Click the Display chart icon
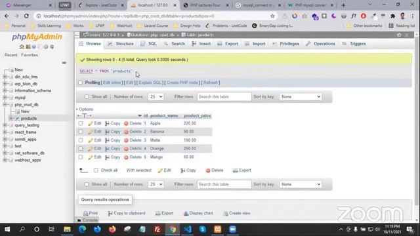The height and width of the screenshot is (236, 420). [186, 213]
